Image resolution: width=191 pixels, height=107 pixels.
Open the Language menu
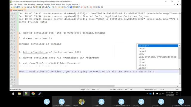[39, 4]
